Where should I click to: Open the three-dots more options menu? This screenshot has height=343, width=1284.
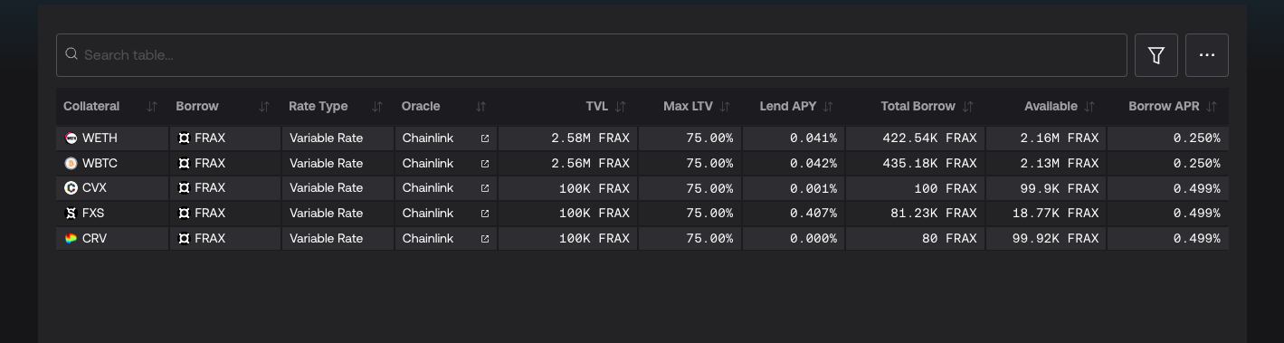click(x=1206, y=55)
